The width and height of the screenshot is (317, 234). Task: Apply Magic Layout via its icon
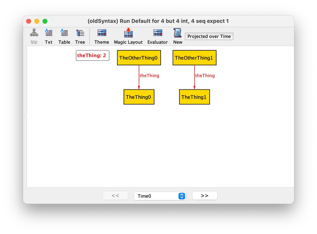tap(128, 36)
